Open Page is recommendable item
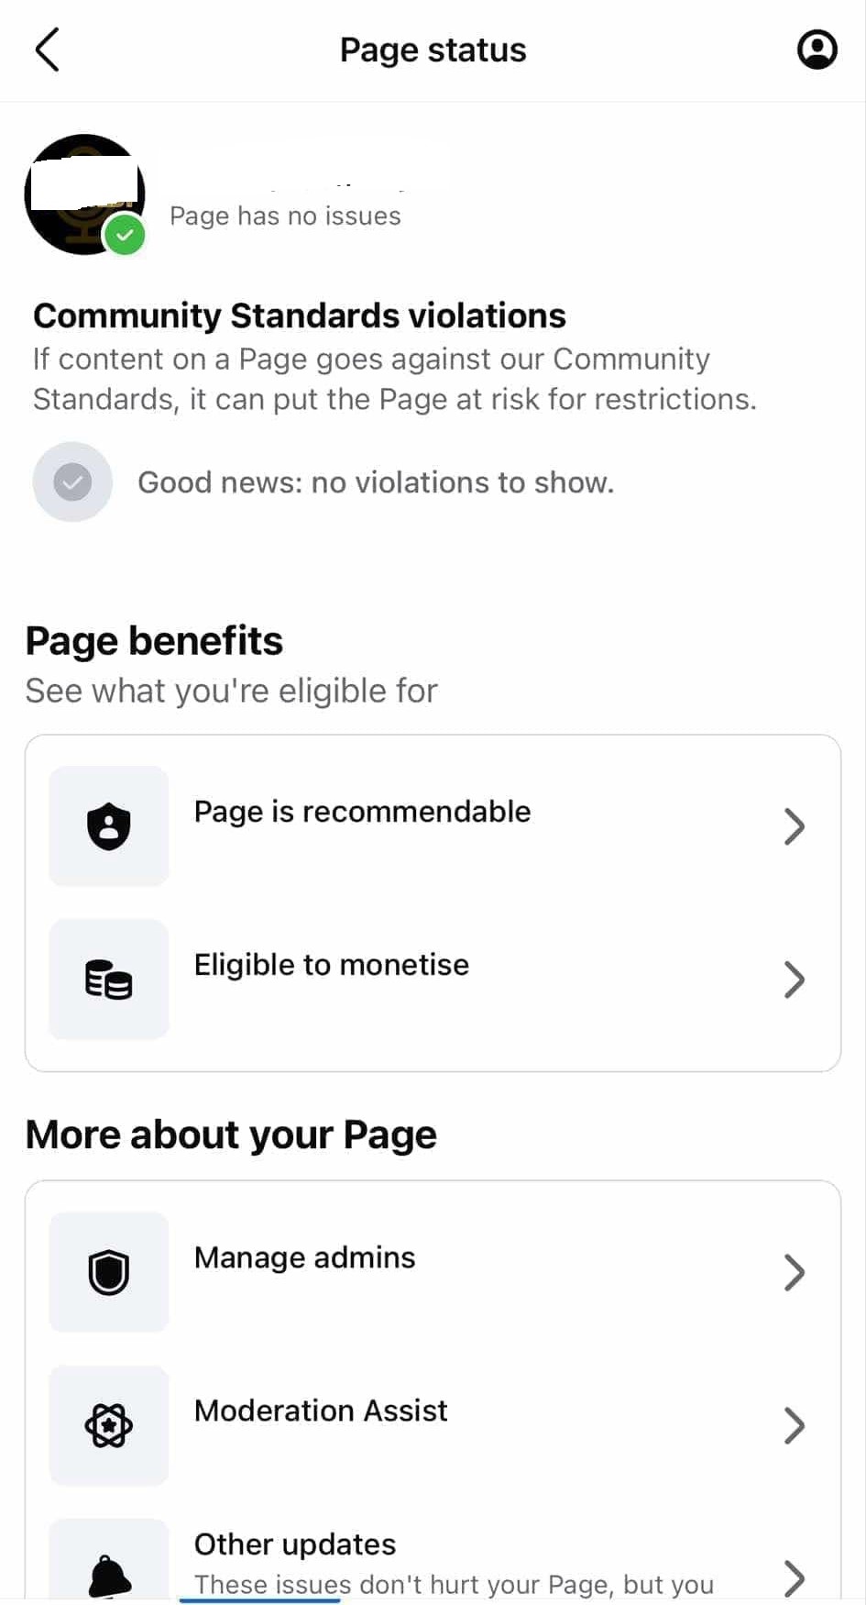The height and width of the screenshot is (1605, 866). pos(433,826)
